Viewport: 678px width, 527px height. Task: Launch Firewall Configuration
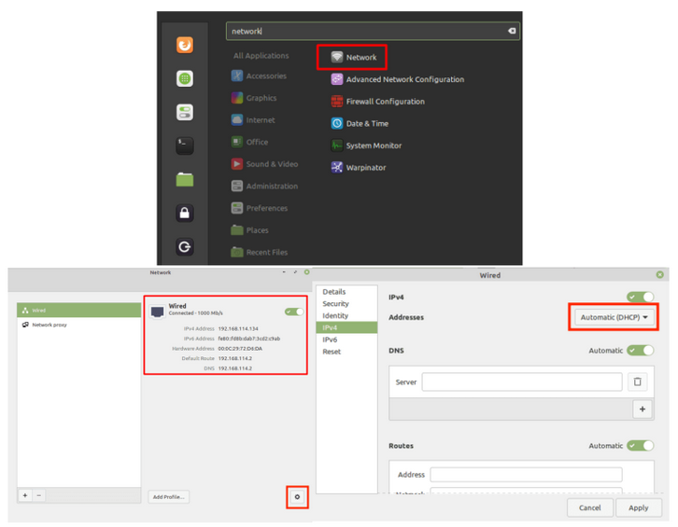377,101
